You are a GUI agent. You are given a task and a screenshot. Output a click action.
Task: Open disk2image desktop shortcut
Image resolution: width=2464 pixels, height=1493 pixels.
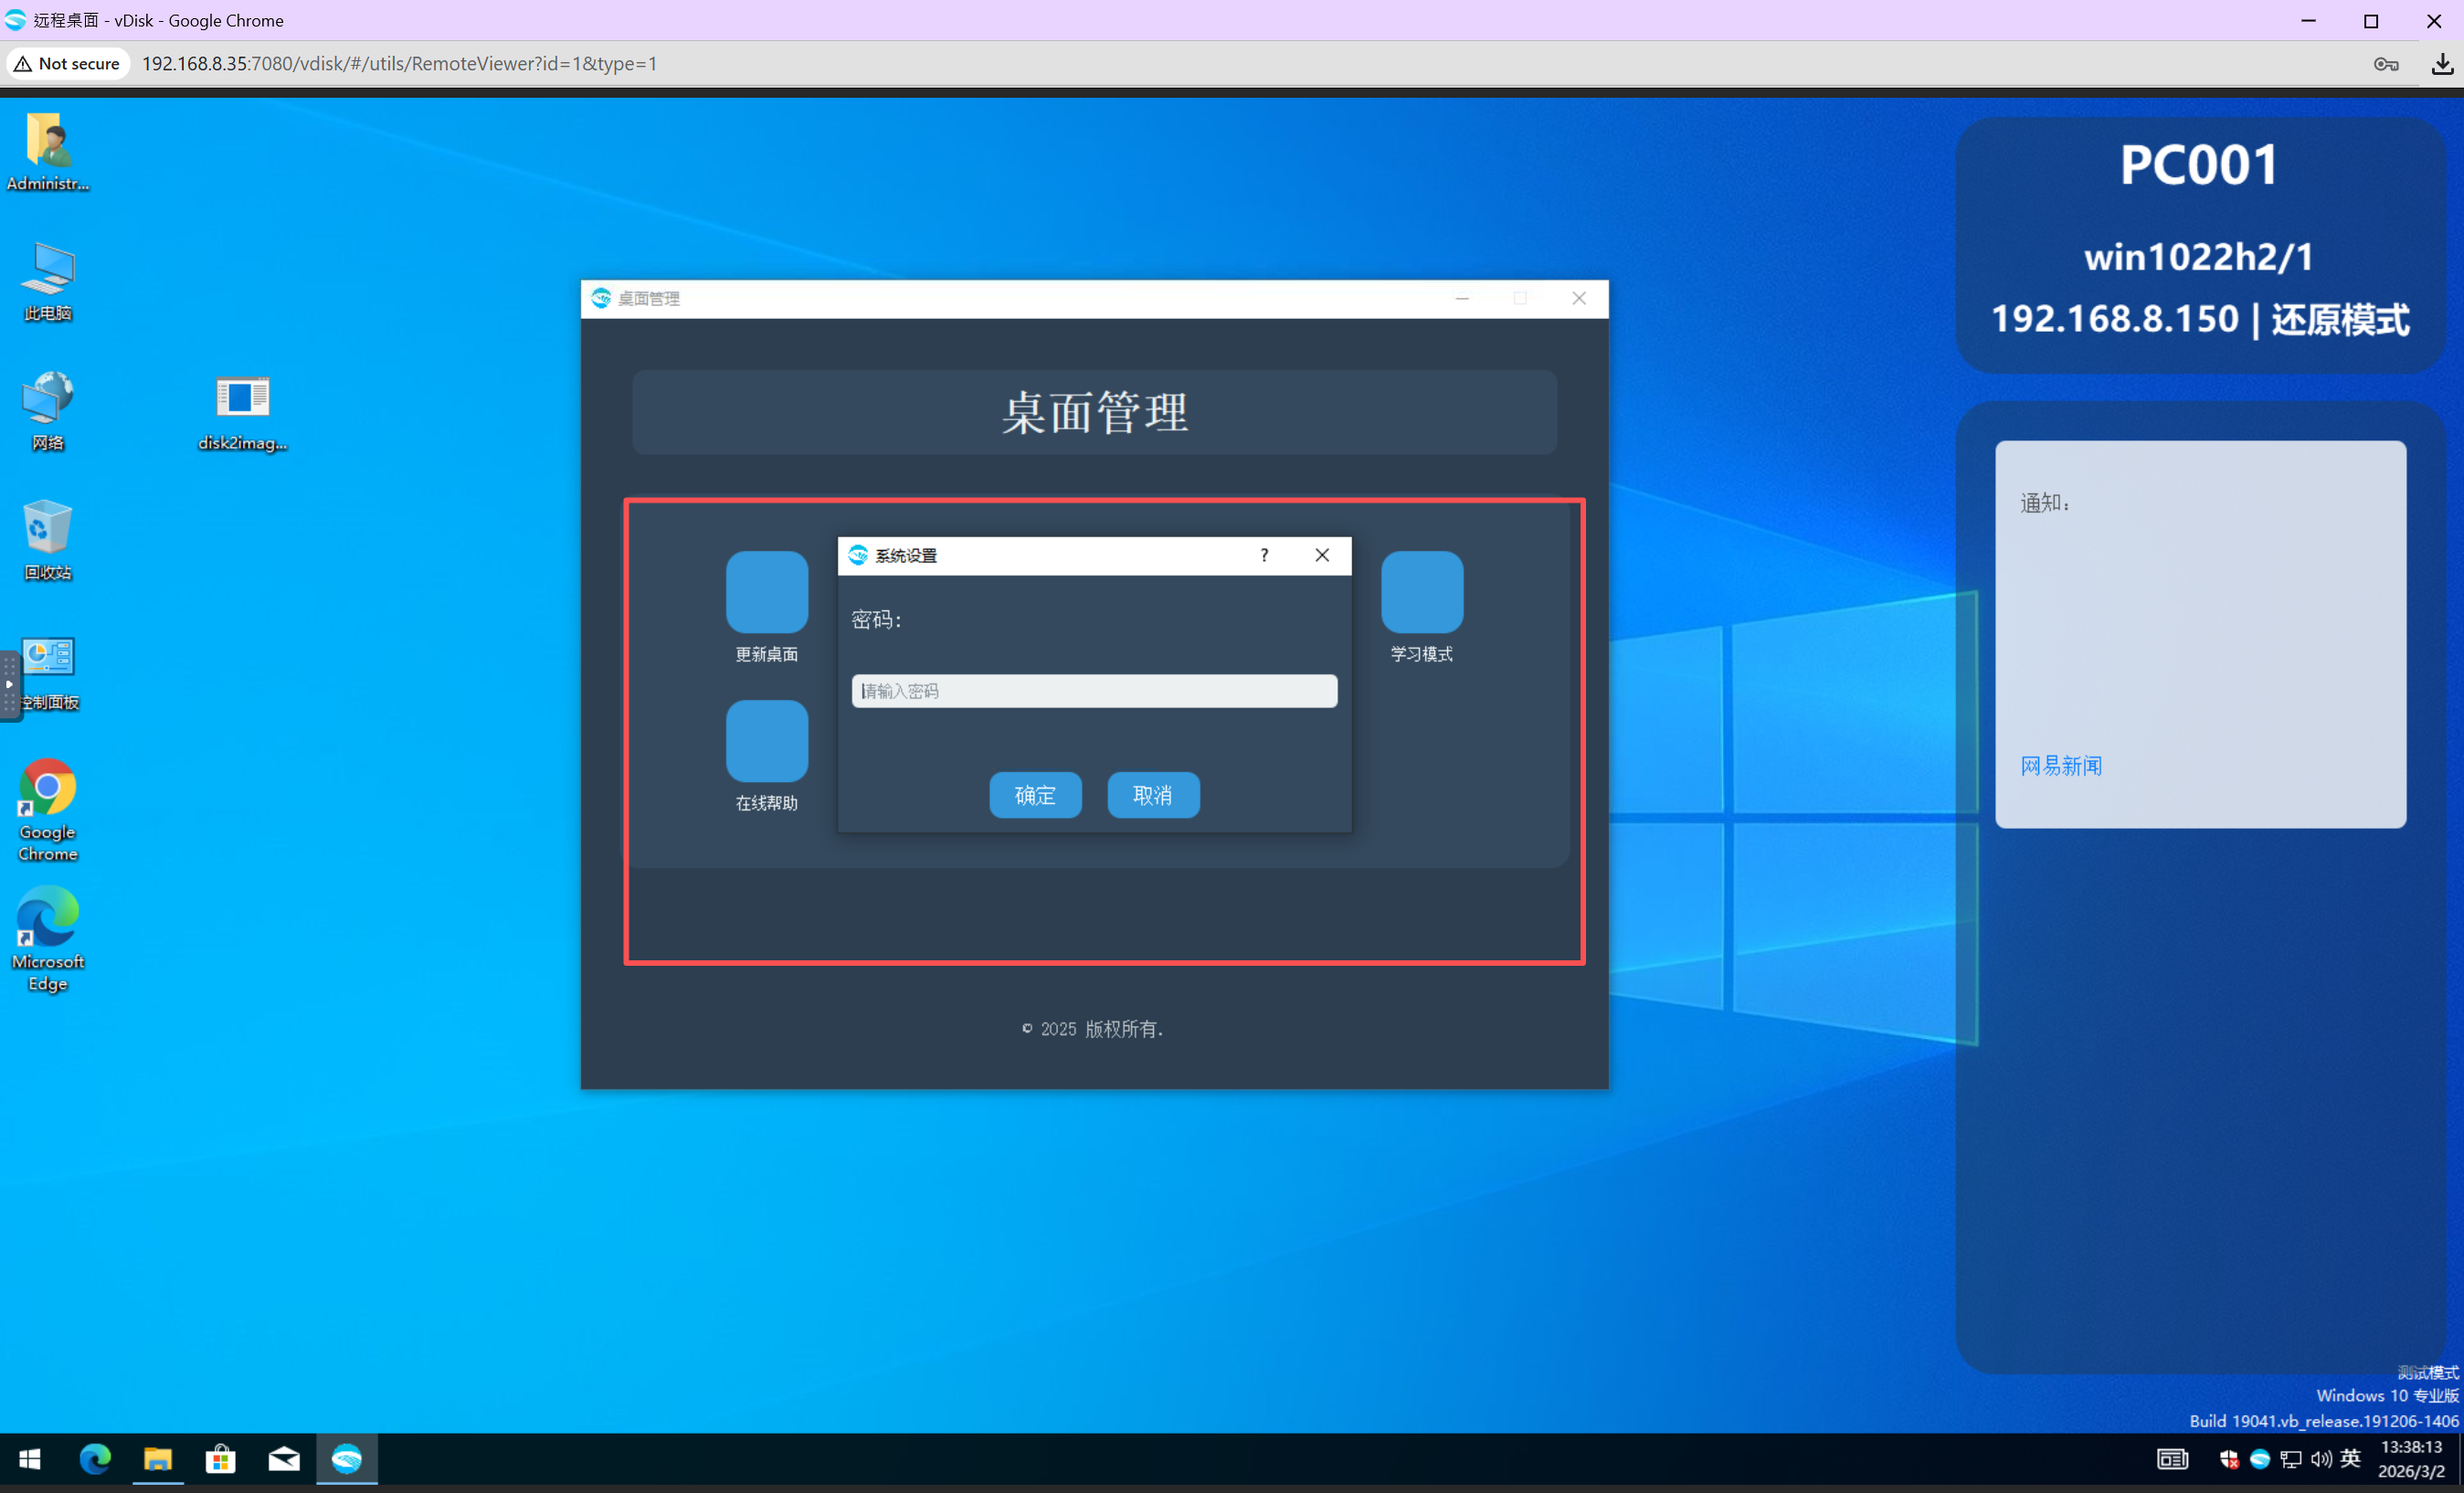242,398
